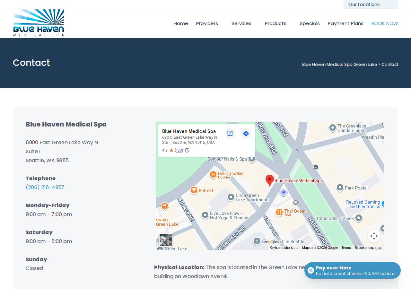Viewport: 411px width, 289px height.
Task: Click the Google logo on the map
Action: [x=270, y=242]
